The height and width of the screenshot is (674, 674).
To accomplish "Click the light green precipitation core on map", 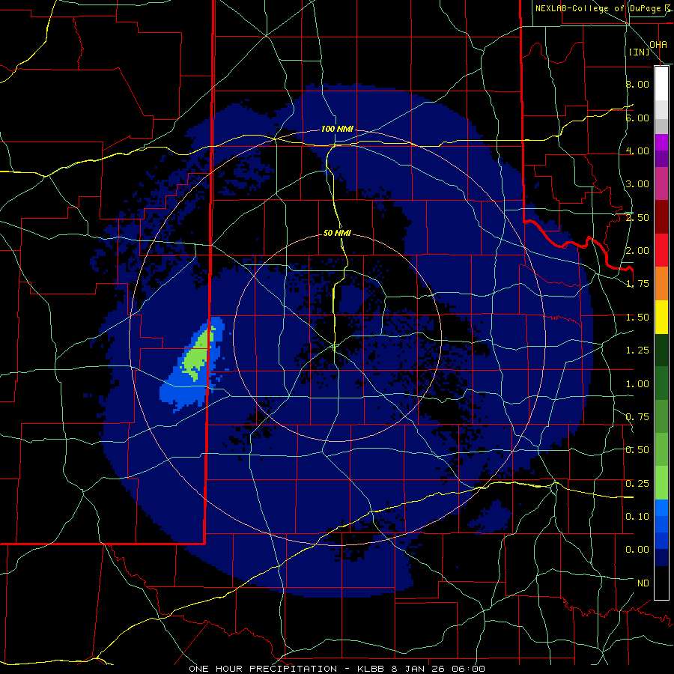I will [x=197, y=356].
